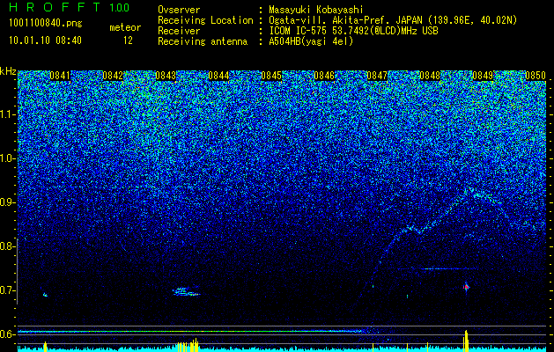Screen dimensions: 554x352
Task: Select the filename 1001100840.png
Action: [x=46, y=24]
